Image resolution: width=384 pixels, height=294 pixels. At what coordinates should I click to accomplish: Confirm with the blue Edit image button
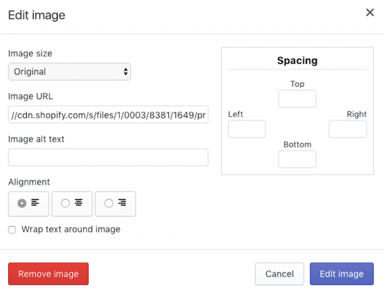coord(341,274)
